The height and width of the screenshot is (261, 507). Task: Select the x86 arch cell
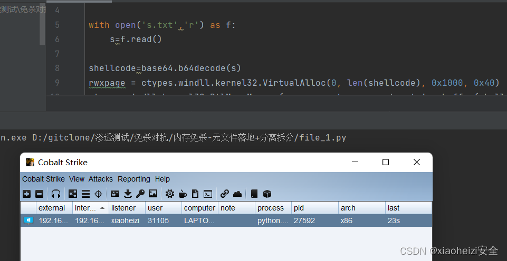tap(362, 220)
